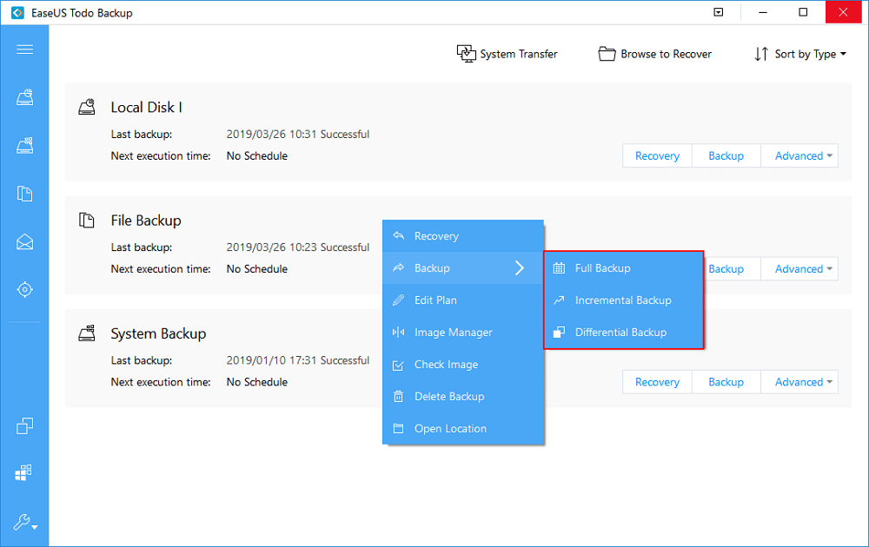Select the Mail Backup envelope icon
Screen dimensions: 869x547
click(24, 241)
